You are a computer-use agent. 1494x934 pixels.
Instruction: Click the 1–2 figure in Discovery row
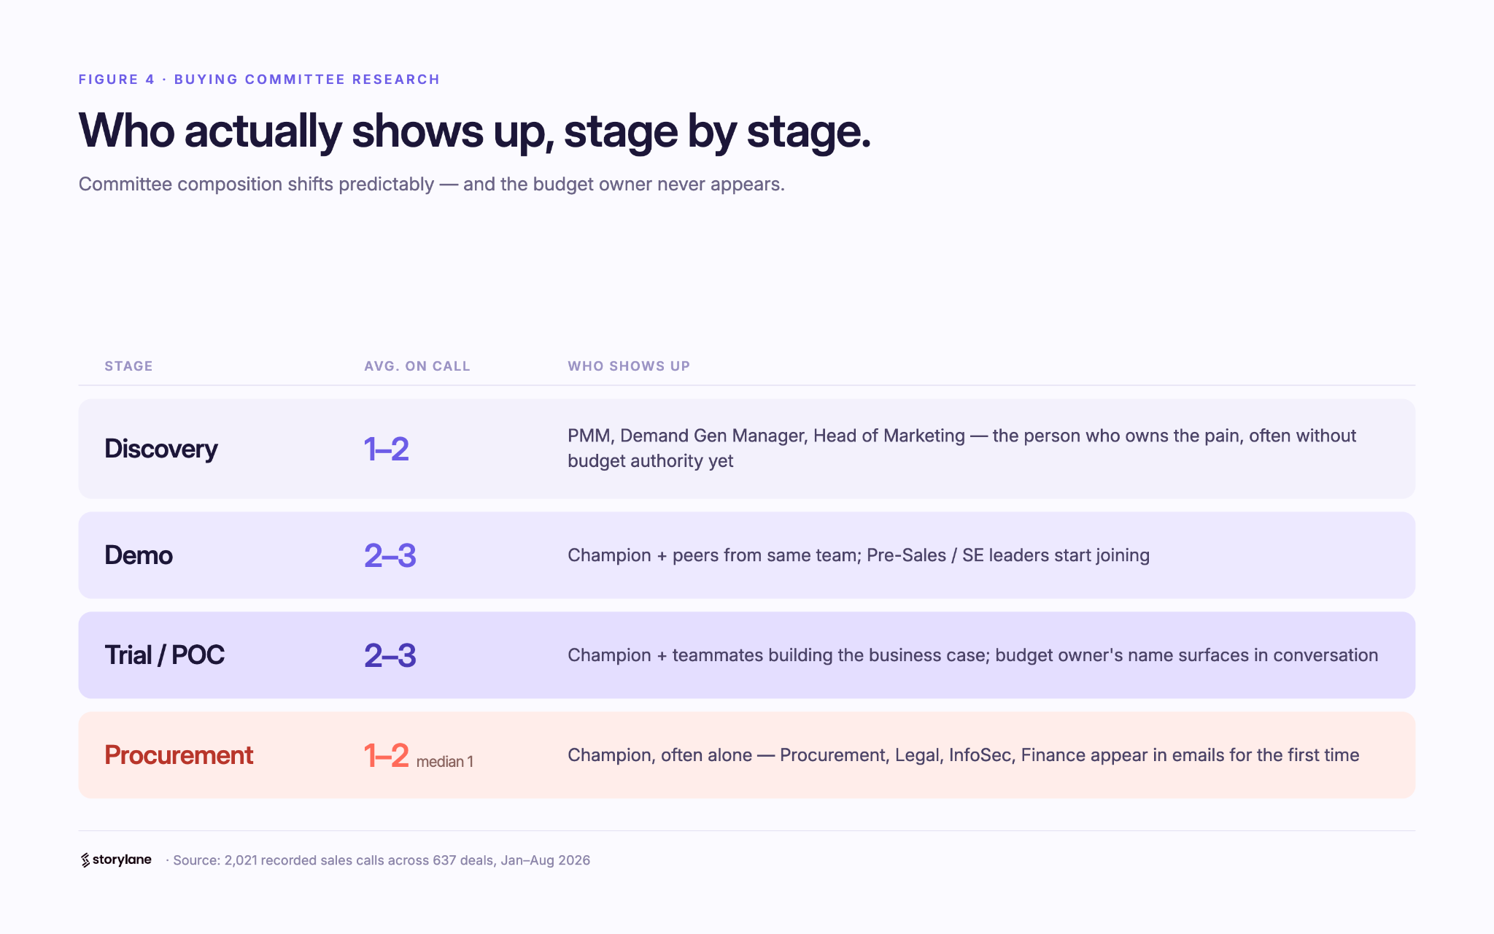pos(387,449)
